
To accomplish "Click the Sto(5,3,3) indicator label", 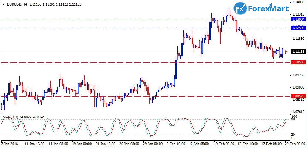I will click(11, 117).
